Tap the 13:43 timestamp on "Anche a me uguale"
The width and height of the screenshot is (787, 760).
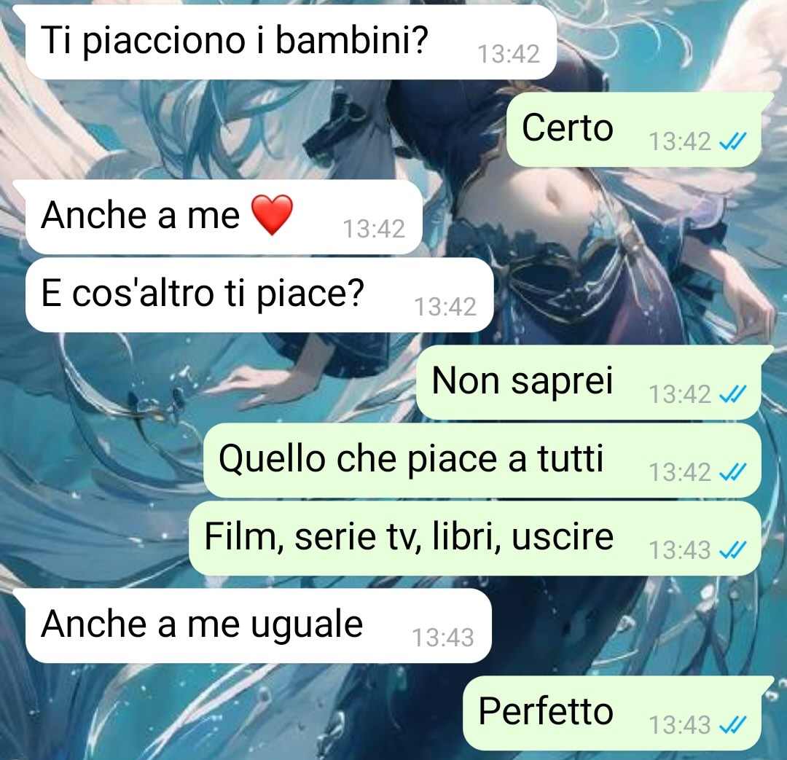click(x=443, y=638)
